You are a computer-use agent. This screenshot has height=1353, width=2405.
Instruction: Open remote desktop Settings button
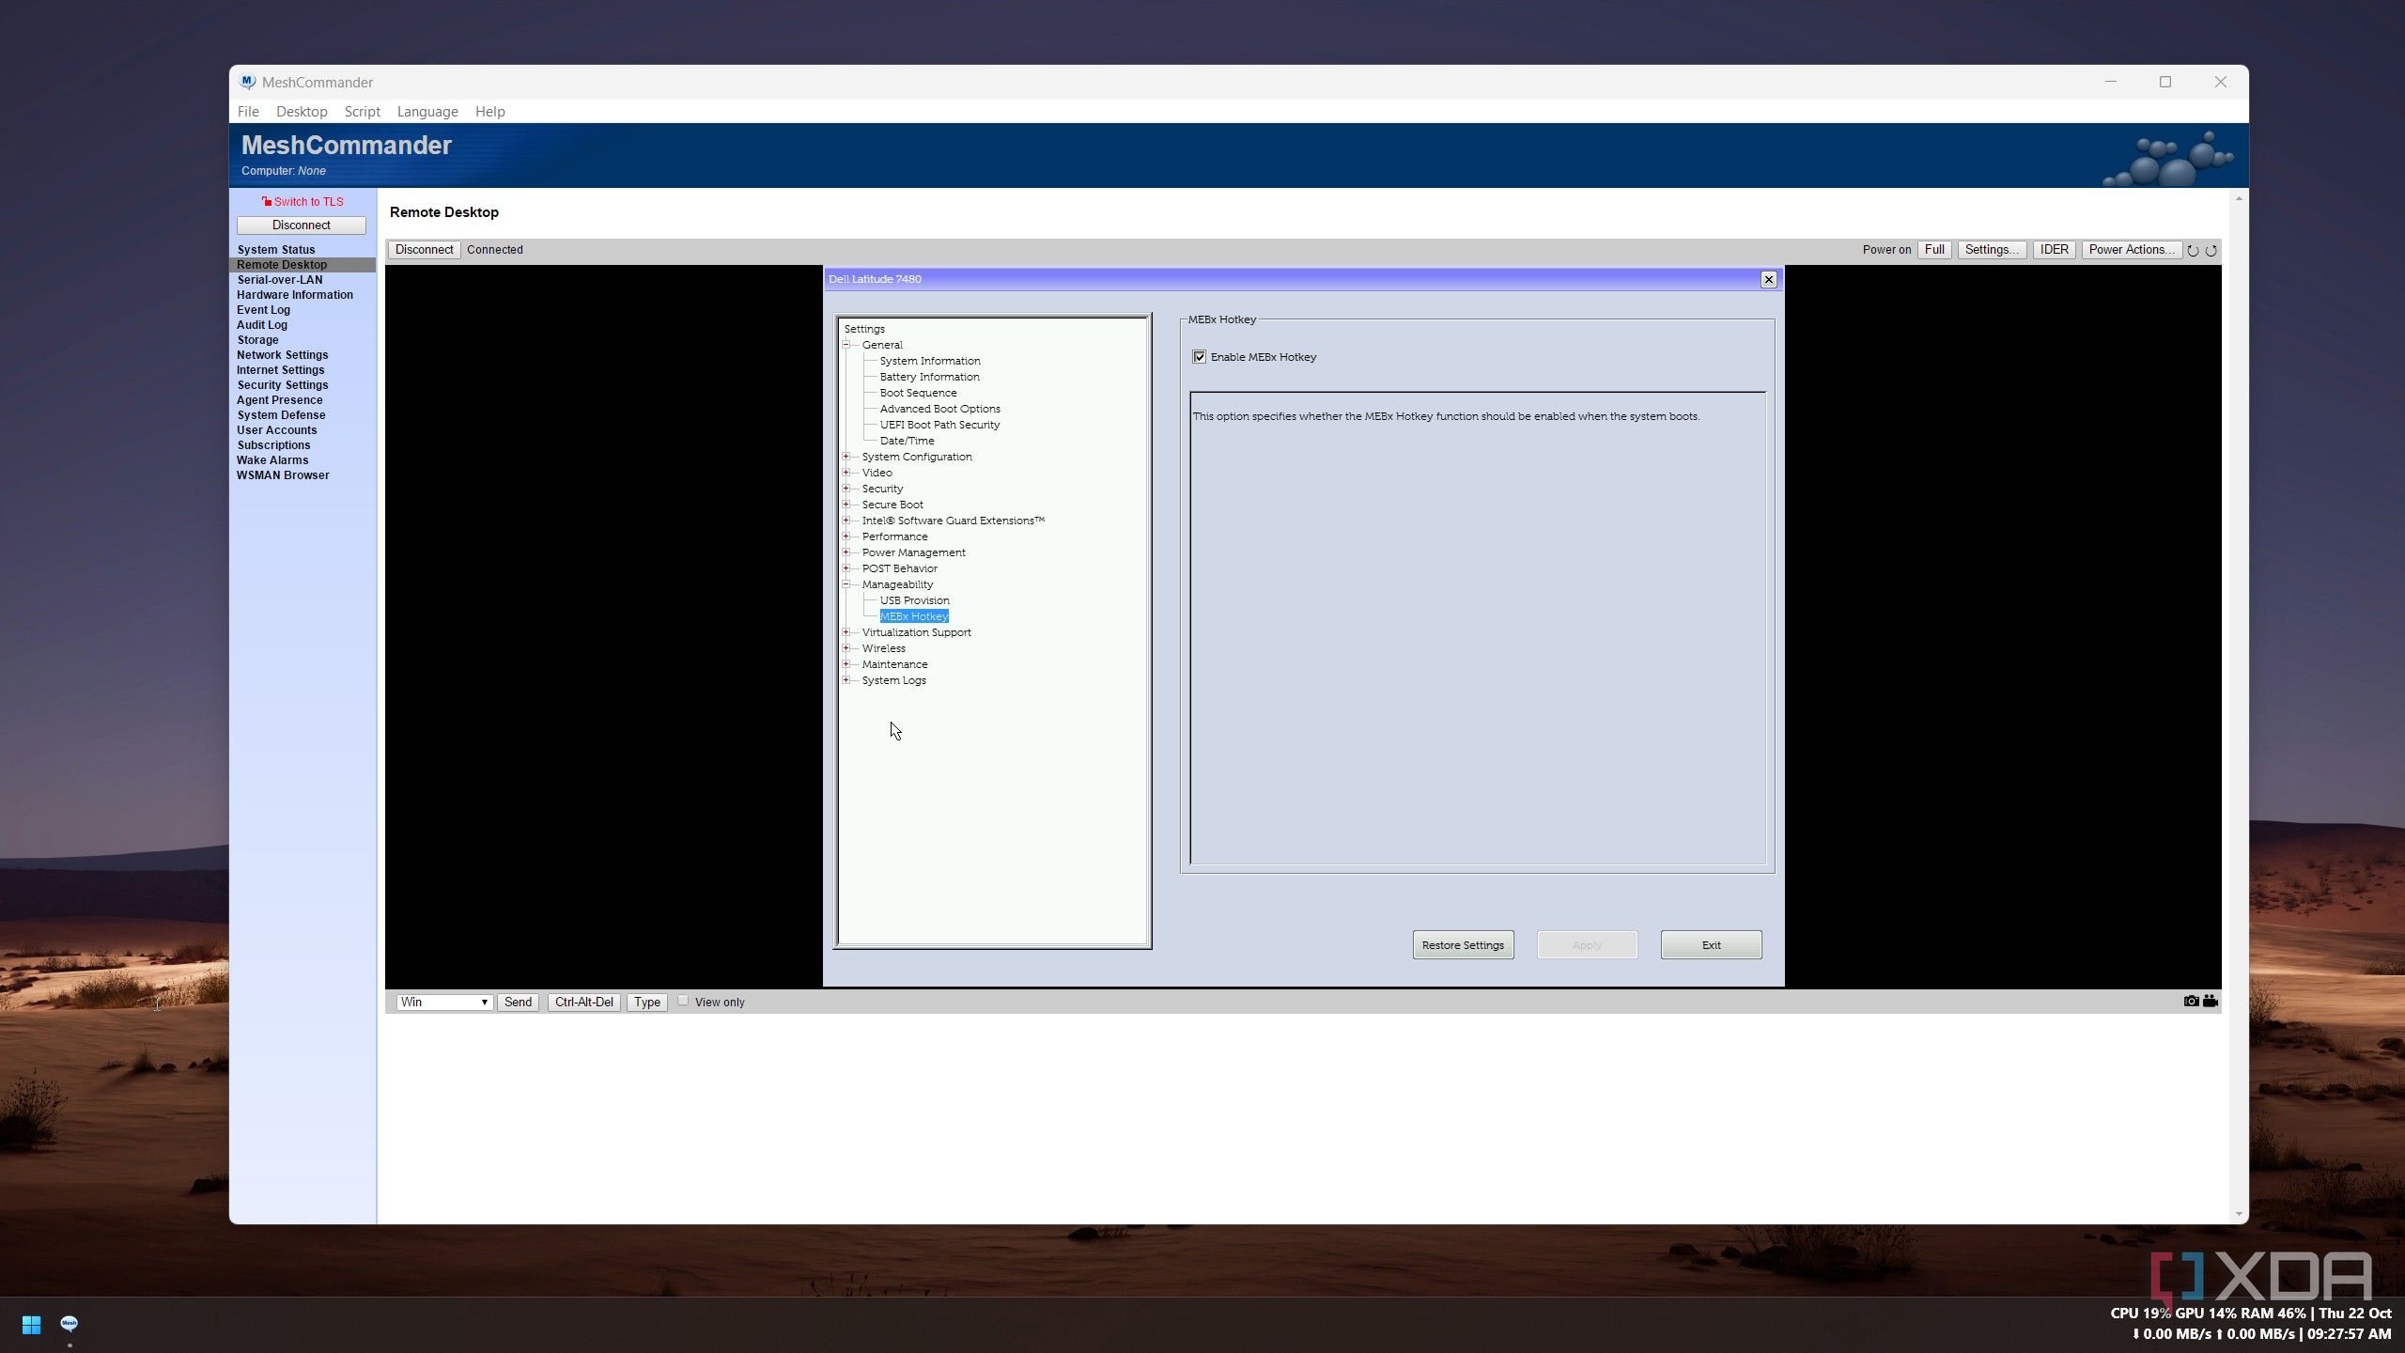point(1992,249)
